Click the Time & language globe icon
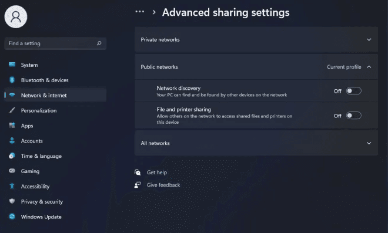 point(12,156)
